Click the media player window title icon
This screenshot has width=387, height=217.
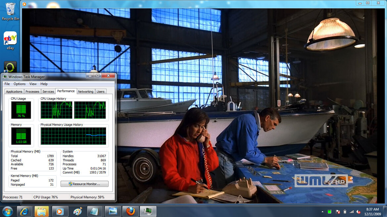point(24,4)
